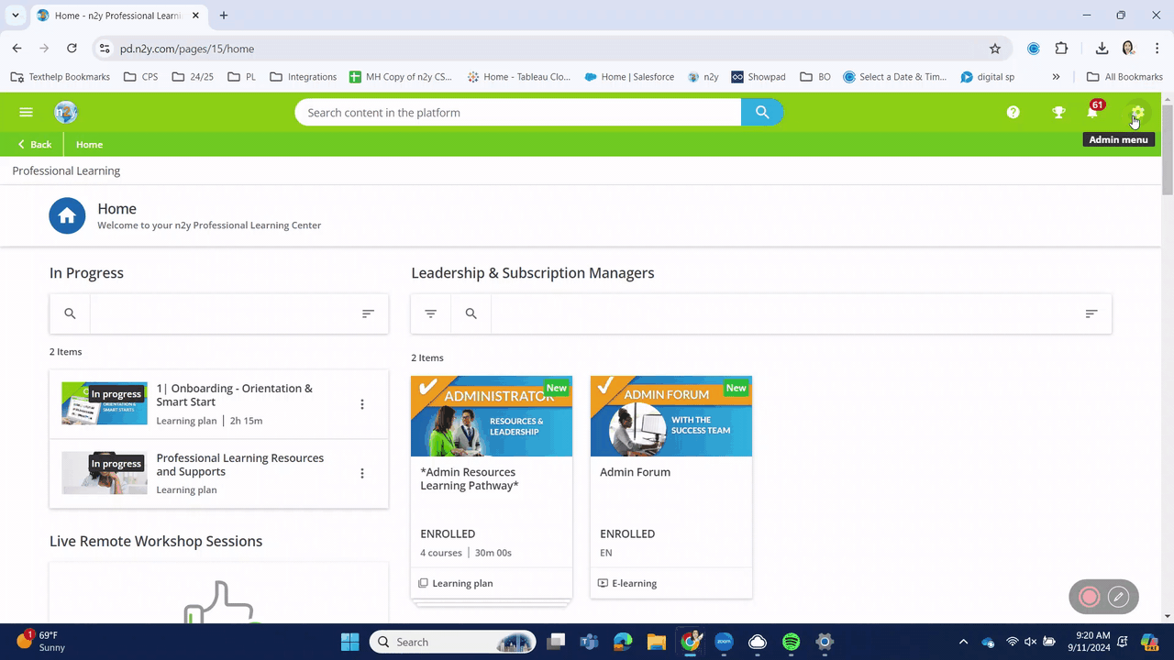This screenshot has height=660, width=1174.
Task: Click Home breadcrumb in green bar
Action: point(89,145)
